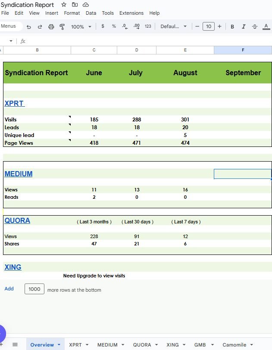Open the Edit menu

pyautogui.click(x=19, y=13)
